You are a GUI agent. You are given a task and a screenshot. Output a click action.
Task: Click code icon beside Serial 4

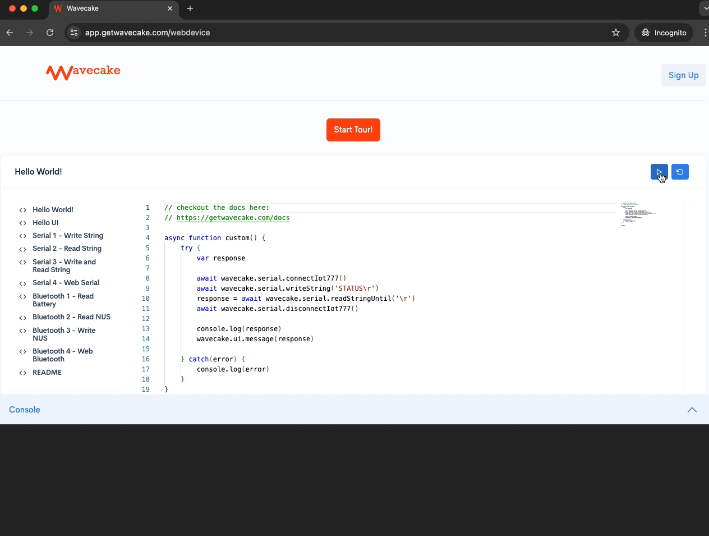[22, 283]
